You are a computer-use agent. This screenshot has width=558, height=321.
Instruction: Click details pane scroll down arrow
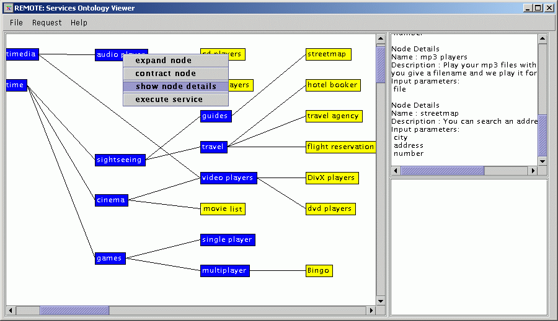click(542, 161)
